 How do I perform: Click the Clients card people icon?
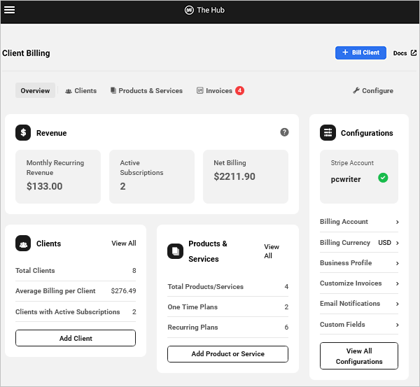pos(23,243)
